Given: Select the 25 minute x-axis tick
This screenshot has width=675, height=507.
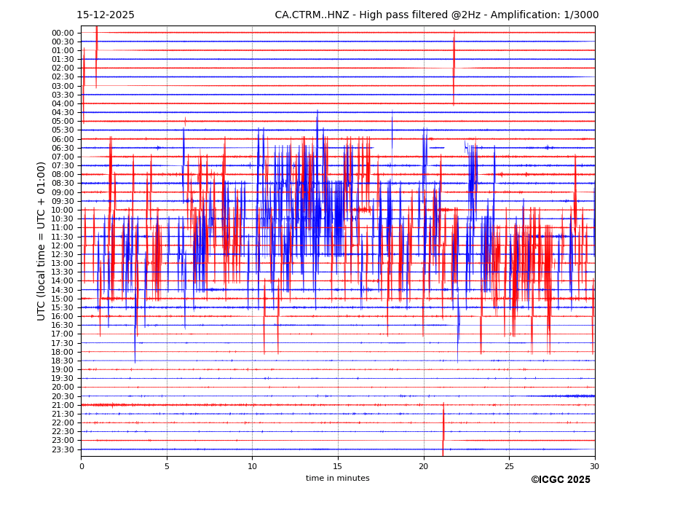Looking at the screenshot, I should tap(509, 466).
